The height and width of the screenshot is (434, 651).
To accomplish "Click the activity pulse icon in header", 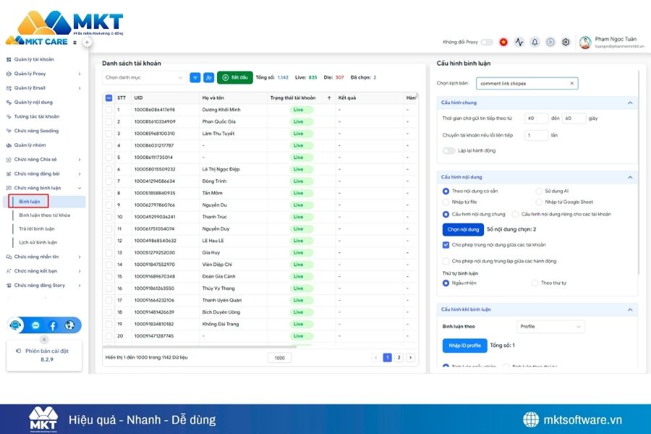I will point(519,42).
